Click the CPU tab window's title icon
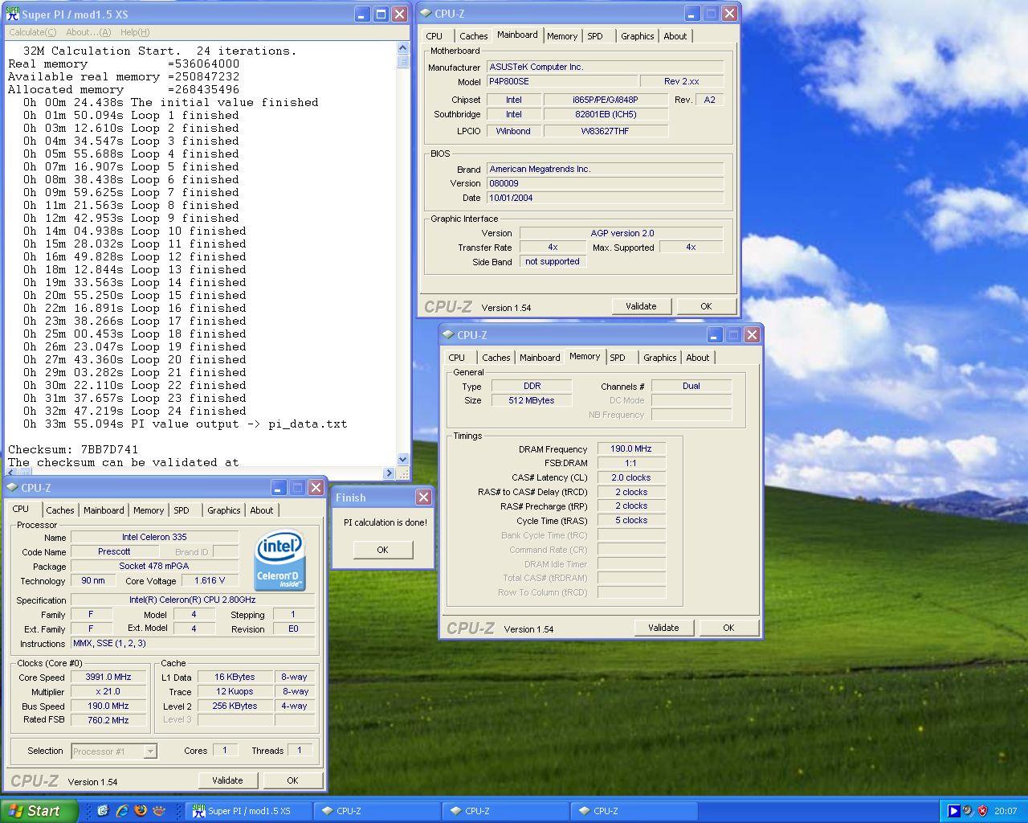The height and width of the screenshot is (823, 1028). click(11, 488)
